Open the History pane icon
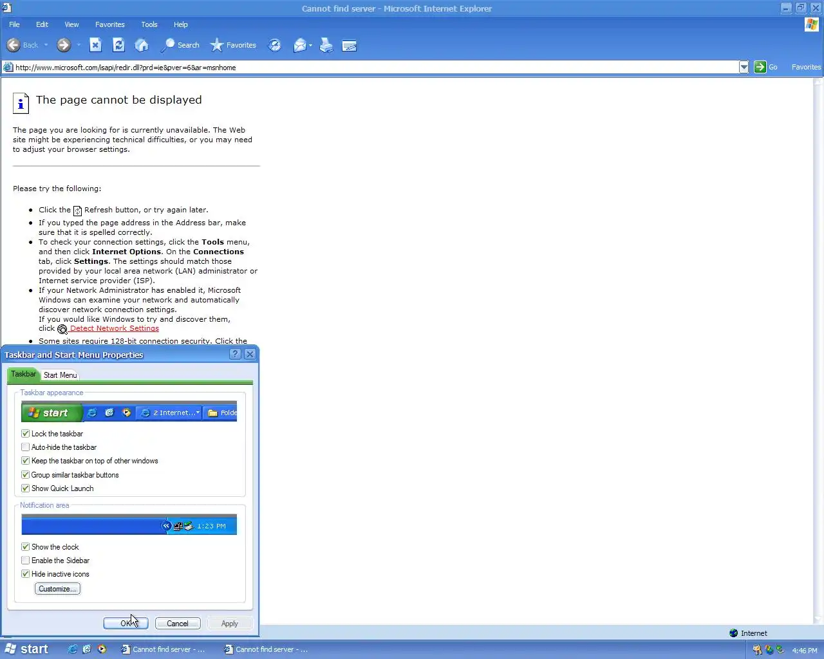This screenshot has width=824, height=659. pyautogui.click(x=274, y=45)
